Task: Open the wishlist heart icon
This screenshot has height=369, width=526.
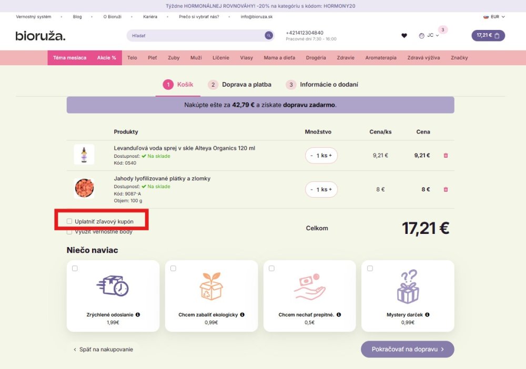Action: (404, 36)
